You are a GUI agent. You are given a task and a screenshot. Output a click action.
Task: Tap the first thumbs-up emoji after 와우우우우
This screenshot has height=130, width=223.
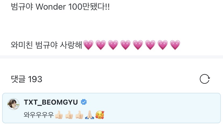coord(59,115)
